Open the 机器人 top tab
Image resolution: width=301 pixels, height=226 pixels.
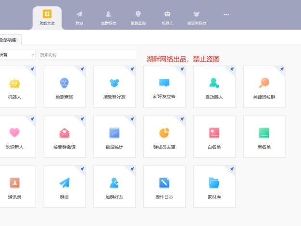click(x=167, y=18)
